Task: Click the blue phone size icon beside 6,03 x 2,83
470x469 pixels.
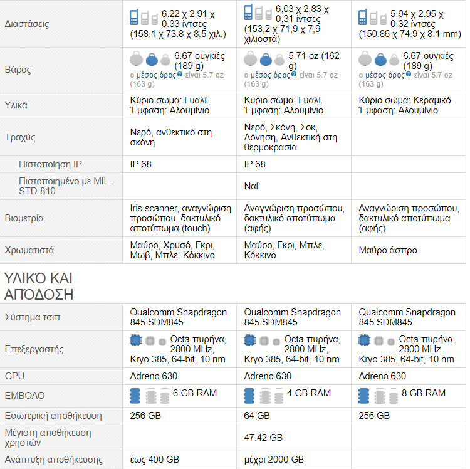Action: point(248,13)
